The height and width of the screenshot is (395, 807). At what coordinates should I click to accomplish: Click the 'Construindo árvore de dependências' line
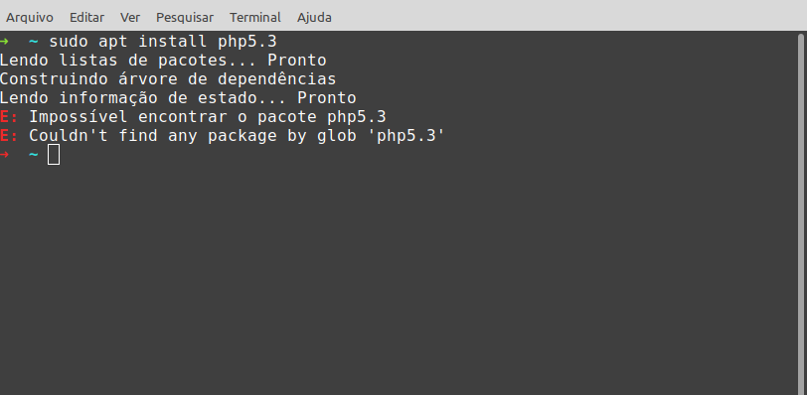point(168,79)
